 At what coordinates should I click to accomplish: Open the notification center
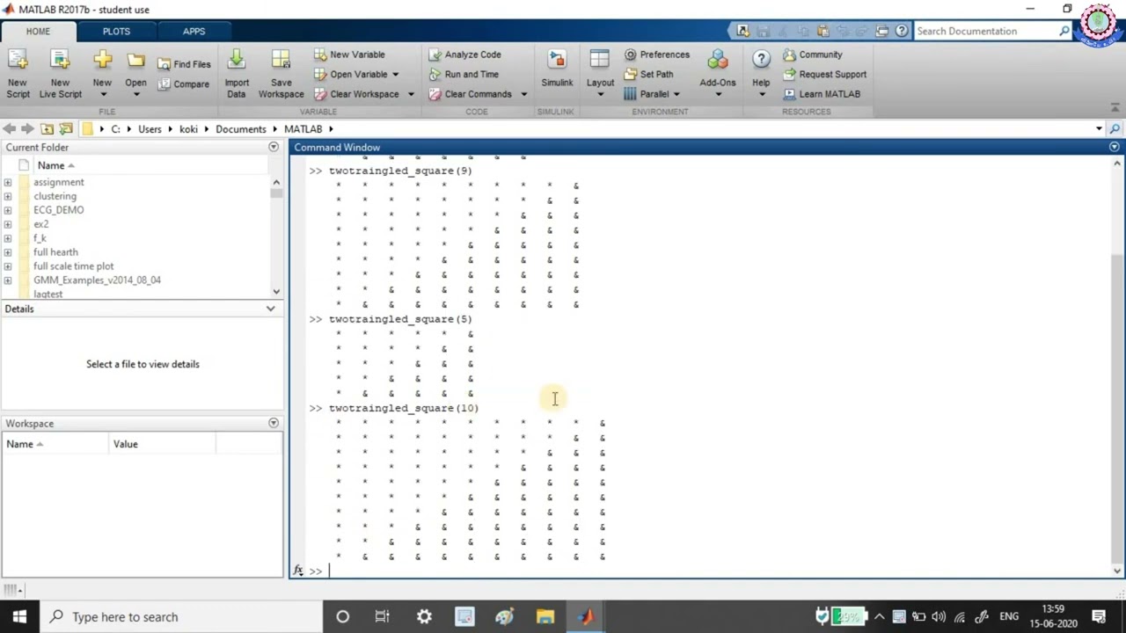1099,616
